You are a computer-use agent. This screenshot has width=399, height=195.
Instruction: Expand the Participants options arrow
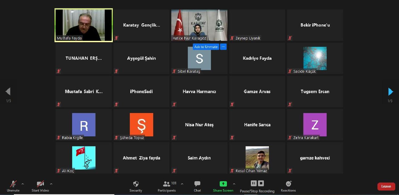tap(182, 184)
